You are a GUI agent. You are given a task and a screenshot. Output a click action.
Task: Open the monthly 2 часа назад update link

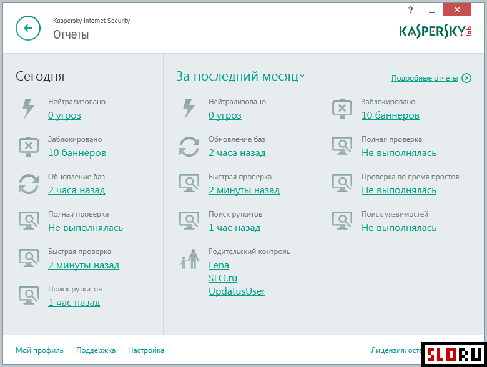[x=237, y=153]
